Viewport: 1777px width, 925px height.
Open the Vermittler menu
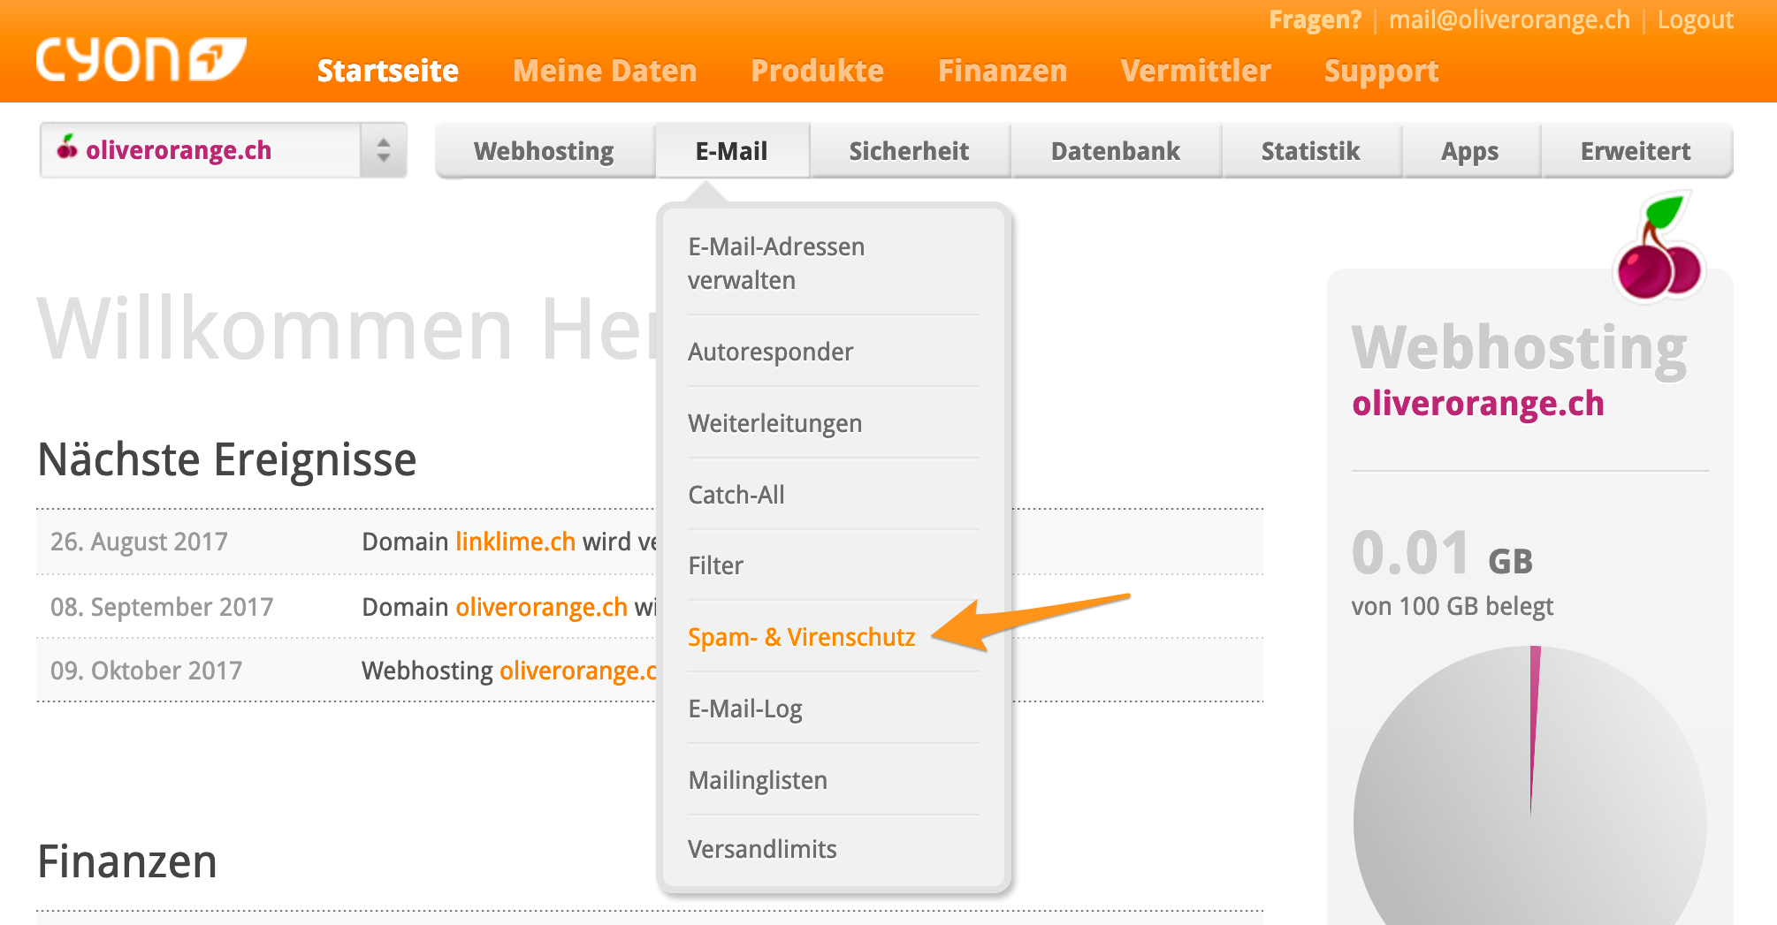point(1195,71)
